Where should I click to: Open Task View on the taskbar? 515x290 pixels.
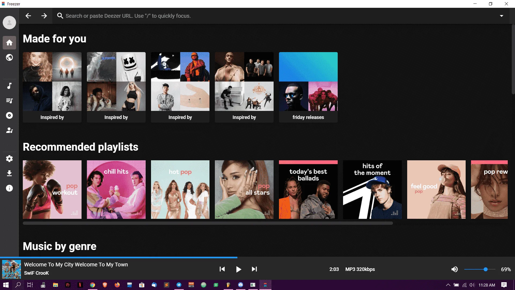coord(30,285)
